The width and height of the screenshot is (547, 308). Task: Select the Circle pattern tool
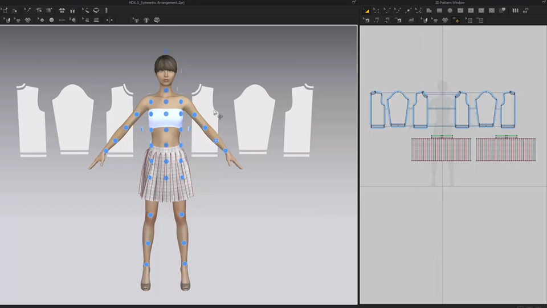point(450,11)
